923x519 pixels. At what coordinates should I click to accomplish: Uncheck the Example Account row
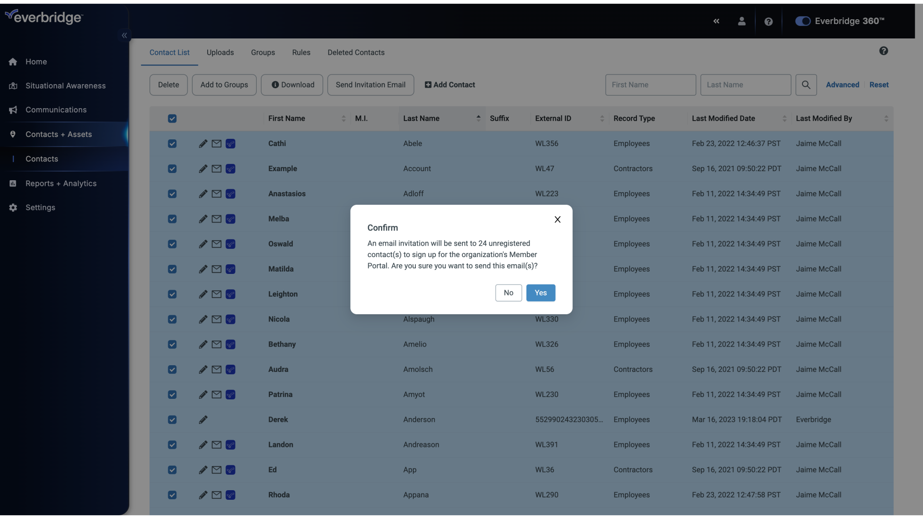coord(172,169)
